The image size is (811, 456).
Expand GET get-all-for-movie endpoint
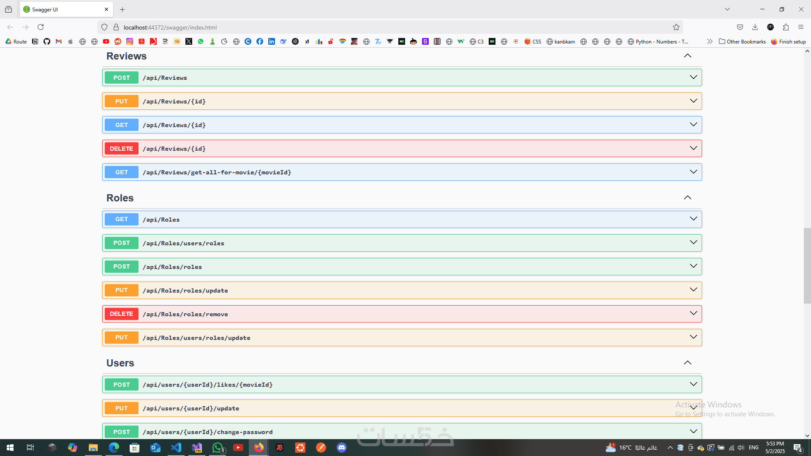coord(401,172)
